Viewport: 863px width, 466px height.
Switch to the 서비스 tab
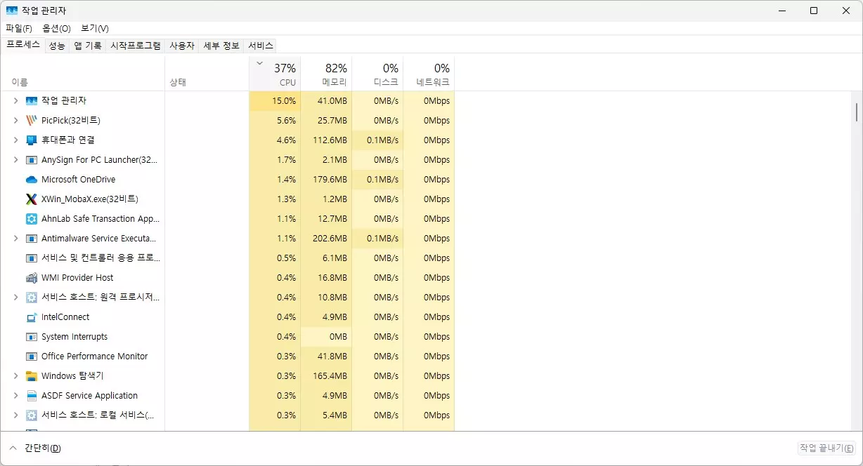pyautogui.click(x=260, y=46)
